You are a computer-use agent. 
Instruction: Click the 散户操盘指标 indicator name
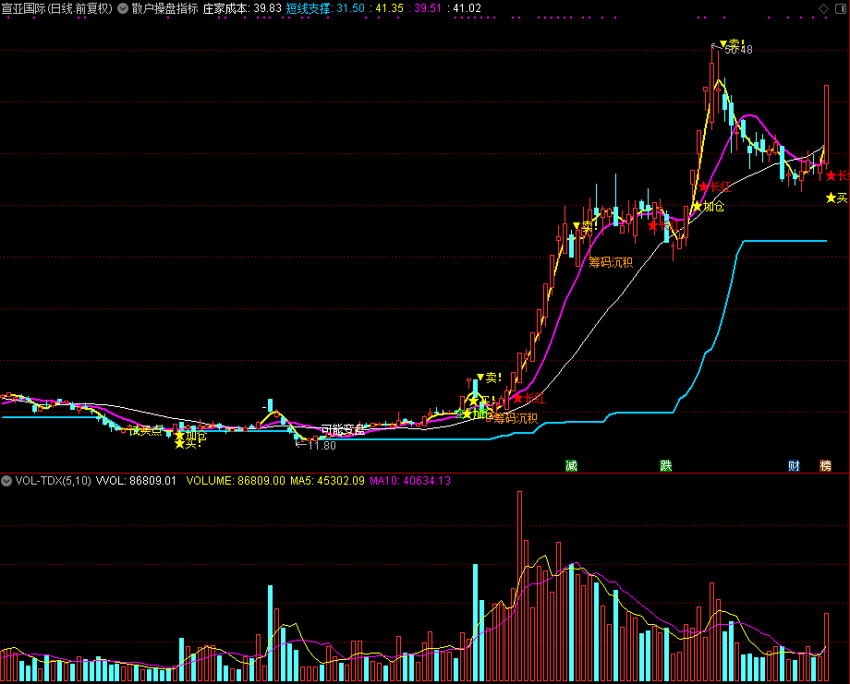(x=164, y=8)
